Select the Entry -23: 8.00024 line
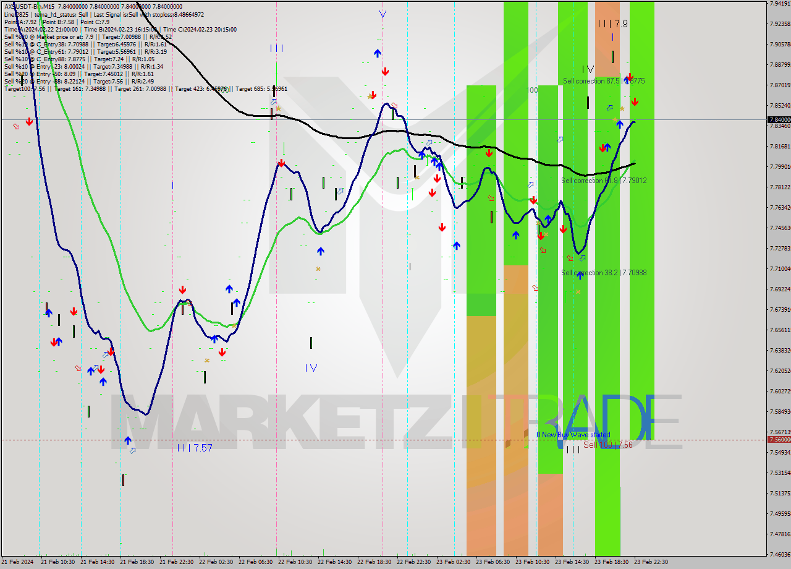The height and width of the screenshot is (569, 791). [83, 66]
